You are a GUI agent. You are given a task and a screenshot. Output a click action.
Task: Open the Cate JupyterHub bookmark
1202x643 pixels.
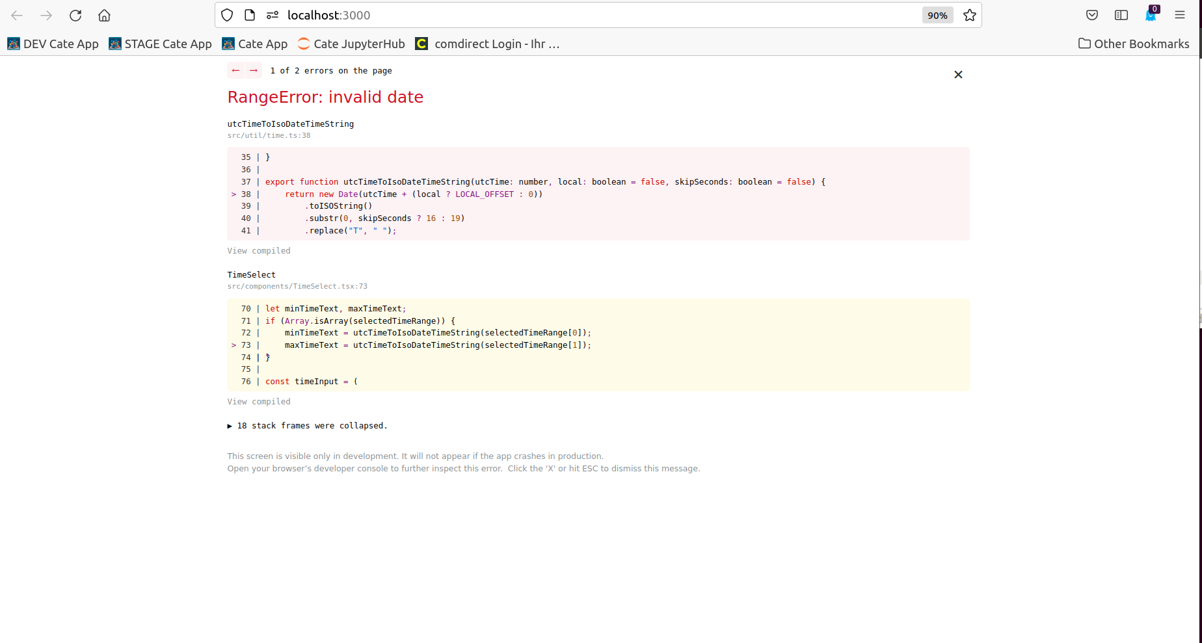coord(351,44)
